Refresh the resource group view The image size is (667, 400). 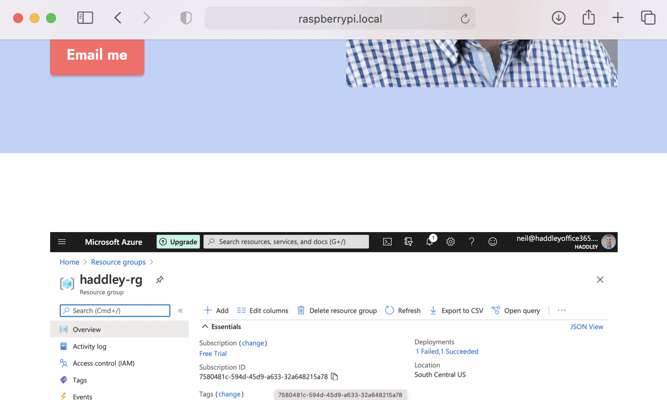click(x=403, y=310)
